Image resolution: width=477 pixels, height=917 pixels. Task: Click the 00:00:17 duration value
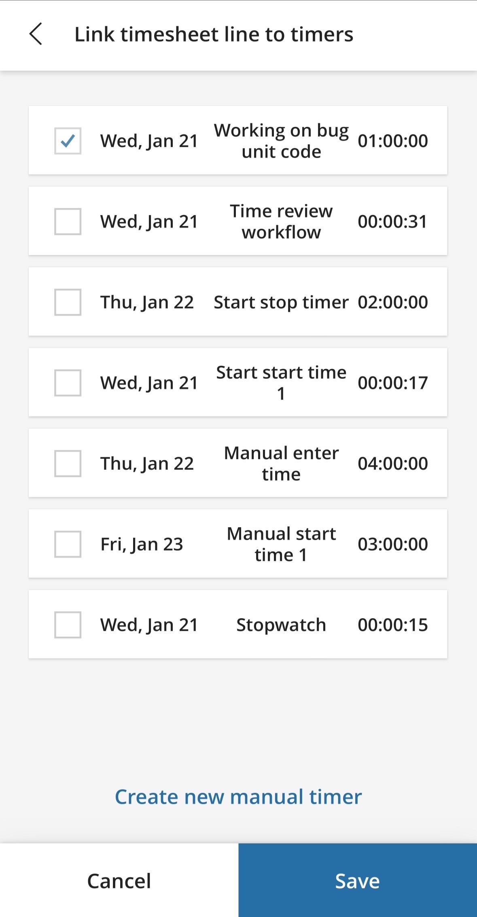(392, 383)
